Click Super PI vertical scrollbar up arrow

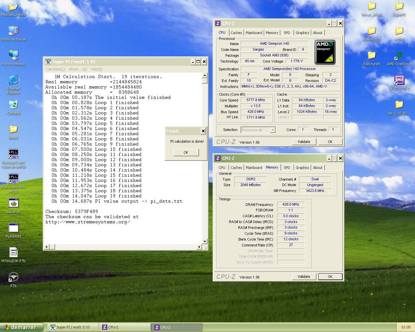point(205,75)
